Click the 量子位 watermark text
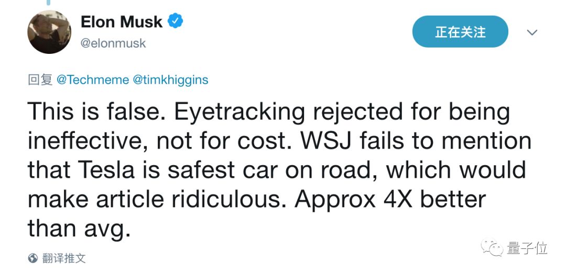This screenshot has width=566, height=273. [527, 248]
